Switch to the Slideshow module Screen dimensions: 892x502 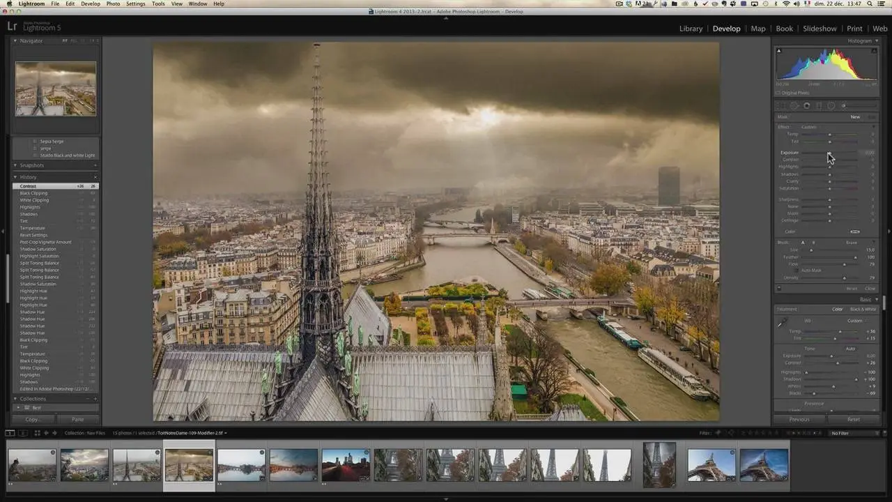tap(820, 29)
